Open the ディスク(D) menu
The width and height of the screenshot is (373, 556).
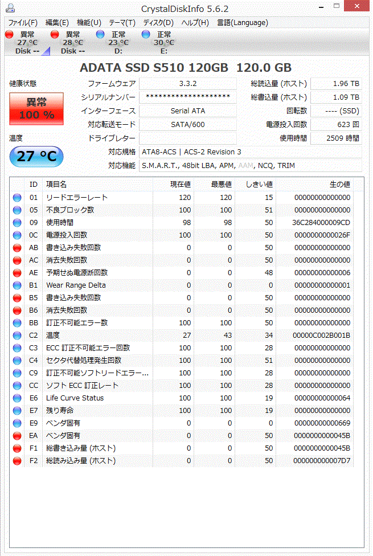point(158,23)
